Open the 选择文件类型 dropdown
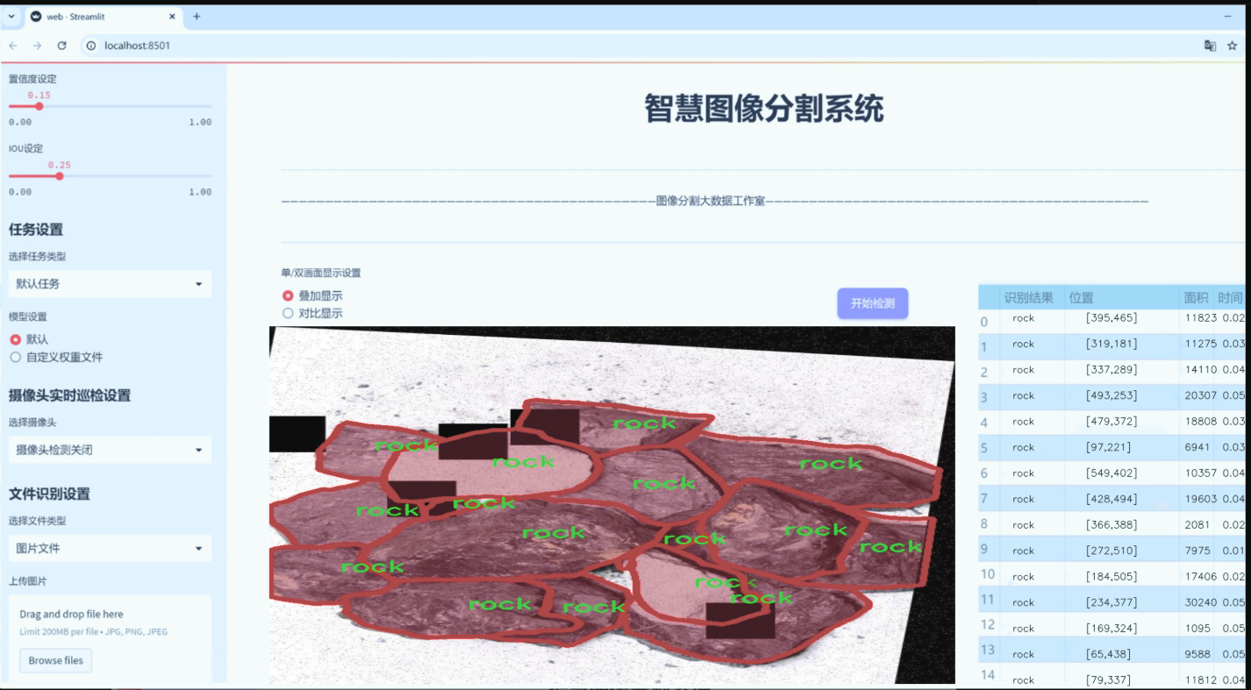Screen dimensions: 1251x690 [x=111, y=549]
